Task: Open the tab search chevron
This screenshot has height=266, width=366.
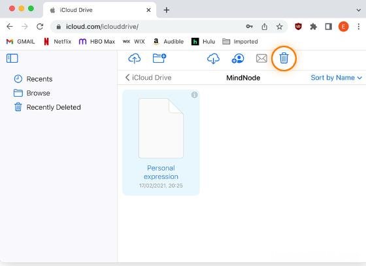Action: click(x=359, y=10)
